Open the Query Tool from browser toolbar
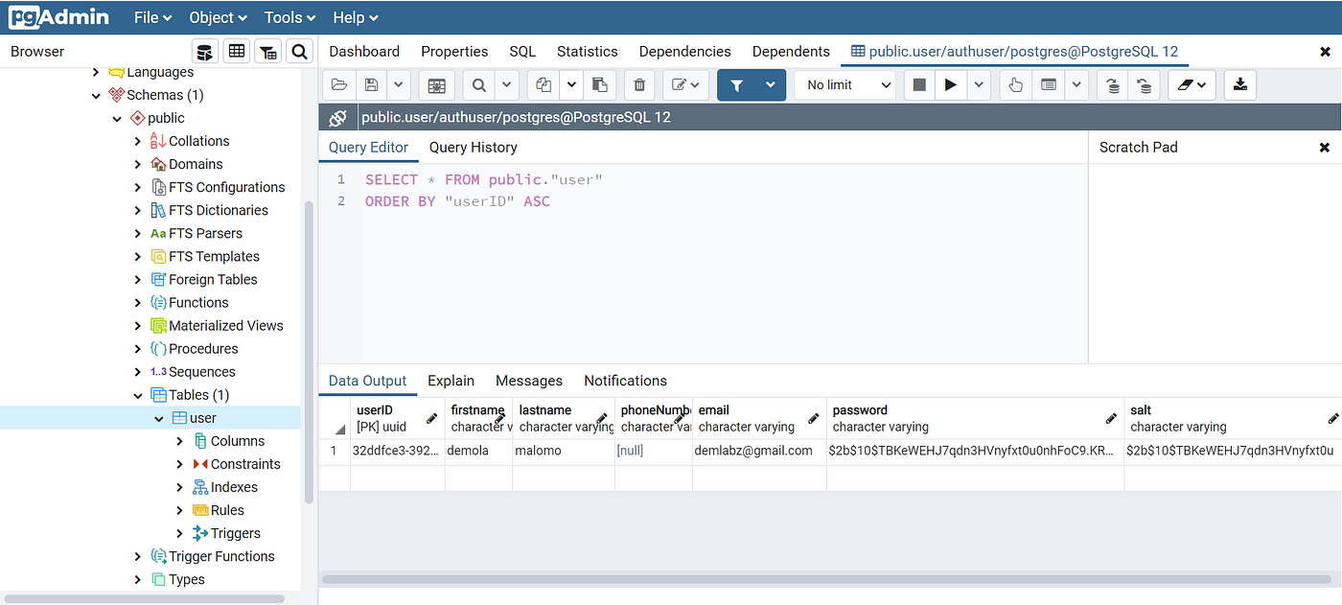 (x=204, y=50)
